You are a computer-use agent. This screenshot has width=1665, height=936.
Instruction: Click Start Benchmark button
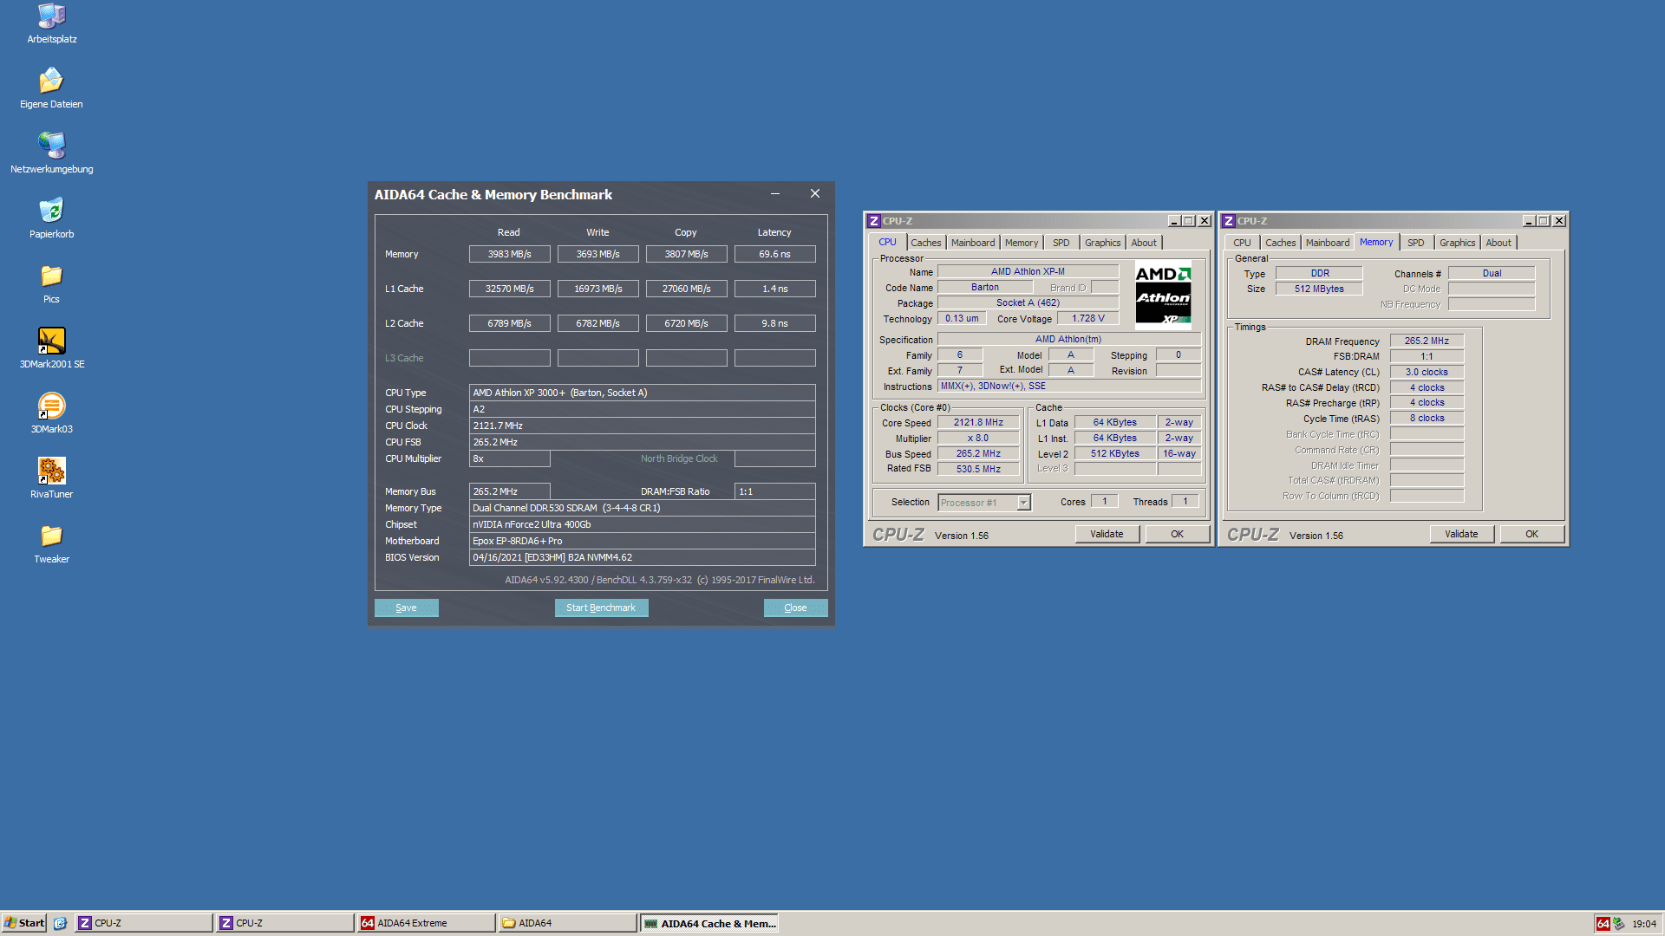point(601,608)
